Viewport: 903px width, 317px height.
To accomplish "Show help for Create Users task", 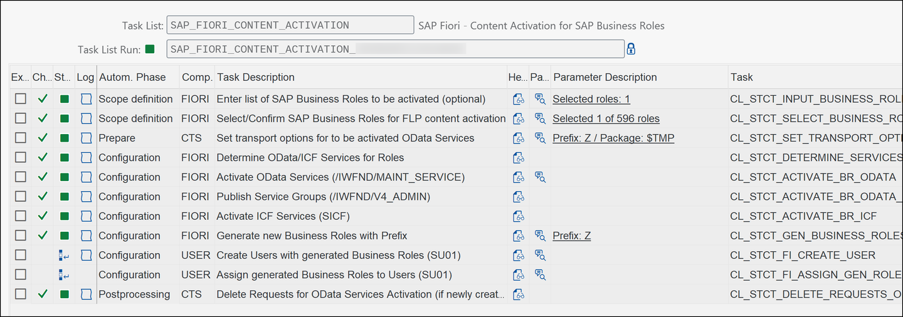I will click(518, 255).
